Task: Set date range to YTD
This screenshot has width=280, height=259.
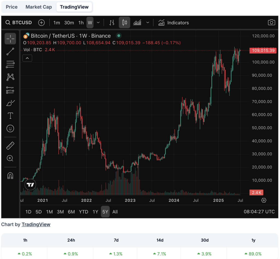Action: point(83,212)
